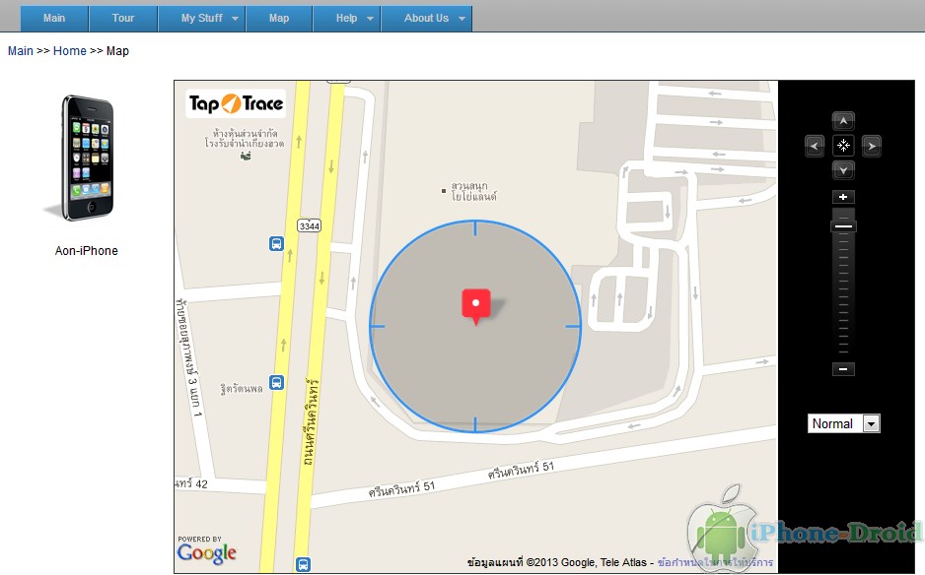Open the map terms of service link

click(x=715, y=562)
